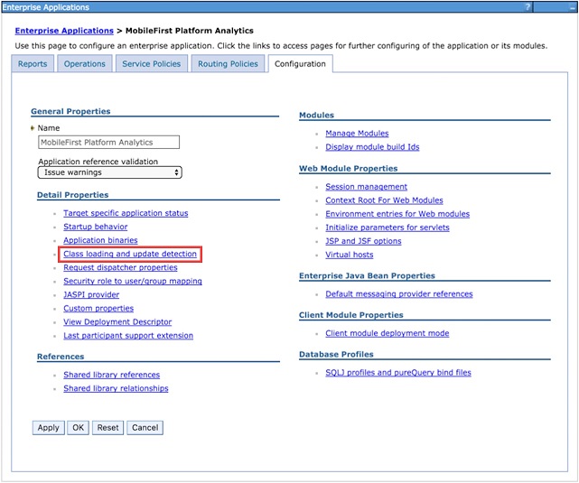This screenshot has width=579, height=483.
Task: Open Environment entries for Web modules
Action: tap(397, 214)
